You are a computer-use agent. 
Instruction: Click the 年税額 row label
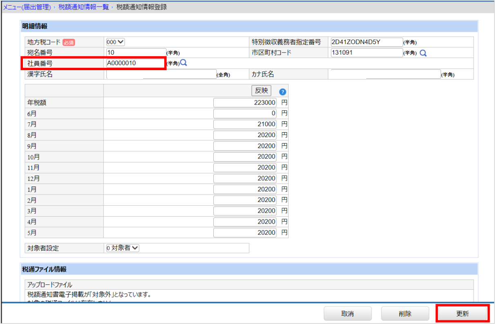[36, 102]
